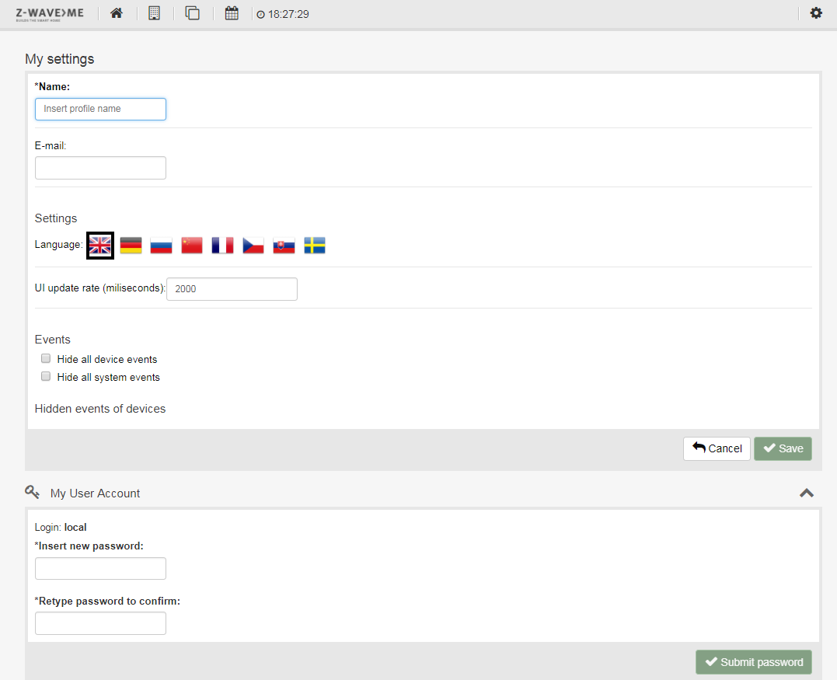The width and height of the screenshot is (837, 680).
Task: Pick the French flag language
Action: tap(222, 246)
